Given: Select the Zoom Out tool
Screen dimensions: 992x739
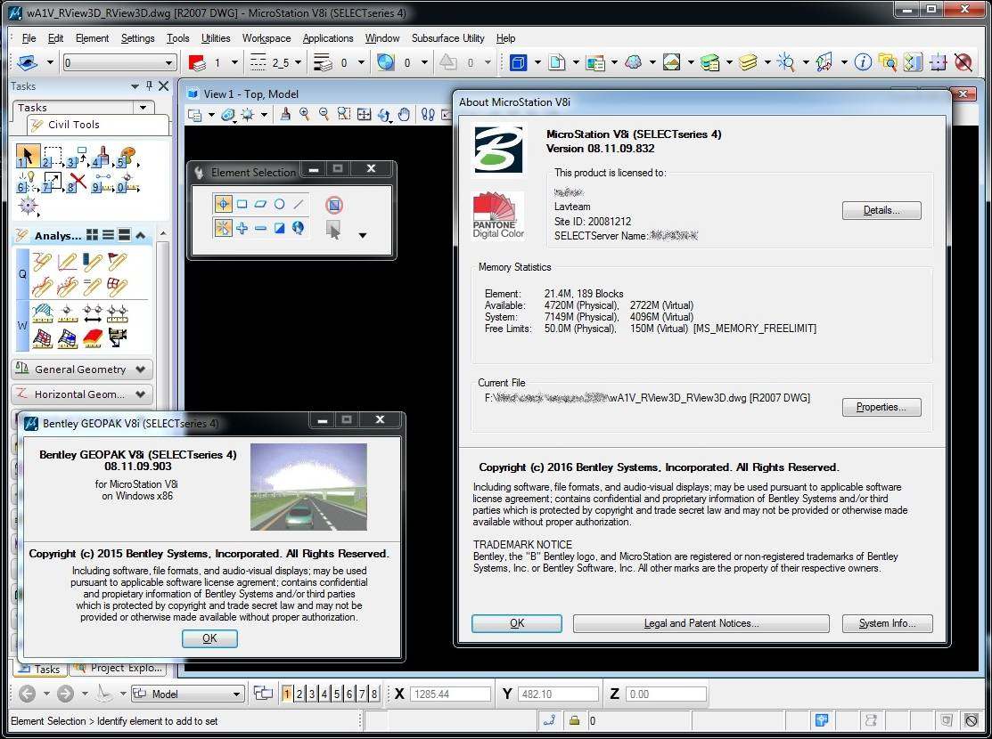Looking at the screenshot, I should click(x=323, y=114).
